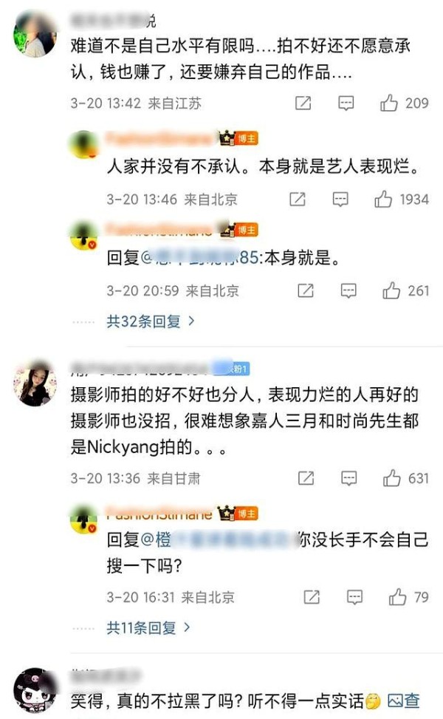This screenshot has width=443, height=719.
Task: Share the 3-20 13:42 Jiangsu comment
Action: click(303, 103)
